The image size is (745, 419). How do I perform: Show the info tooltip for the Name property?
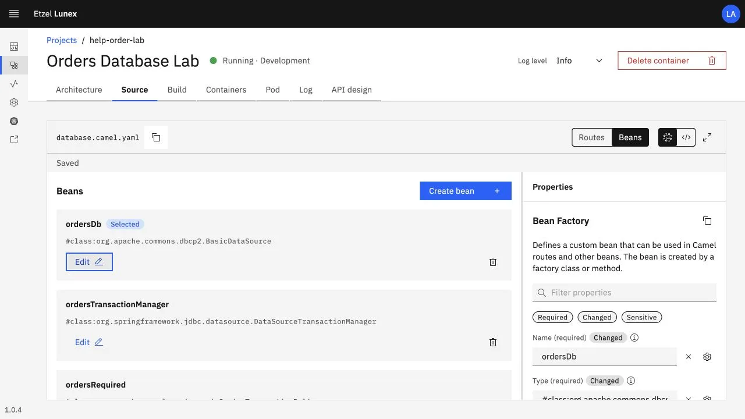click(x=634, y=338)
